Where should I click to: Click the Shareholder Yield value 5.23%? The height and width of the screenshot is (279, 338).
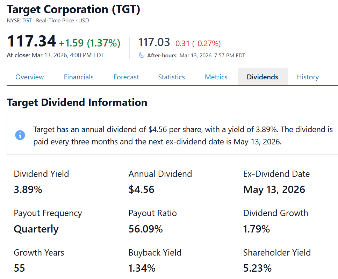point(257,268)
